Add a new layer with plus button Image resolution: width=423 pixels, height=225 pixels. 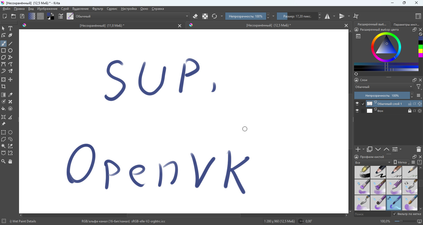pos(358,149)
